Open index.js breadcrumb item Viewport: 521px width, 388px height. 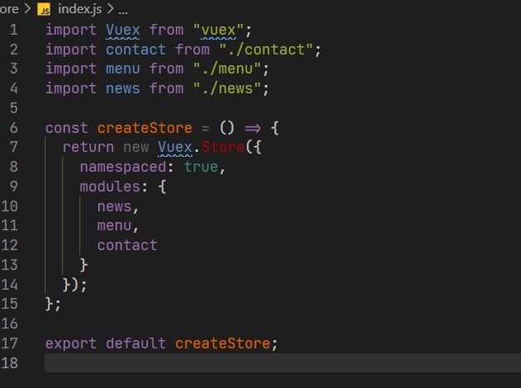tap(80, 9)
